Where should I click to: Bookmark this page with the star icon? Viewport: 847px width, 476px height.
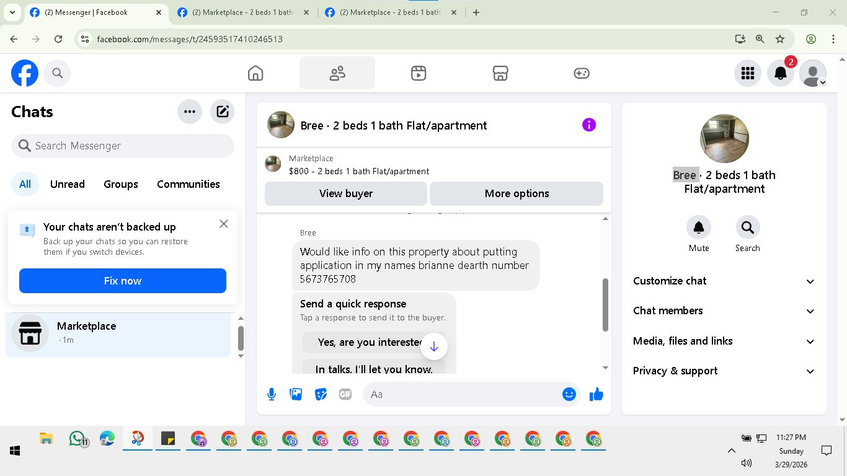tap(780, 39)
